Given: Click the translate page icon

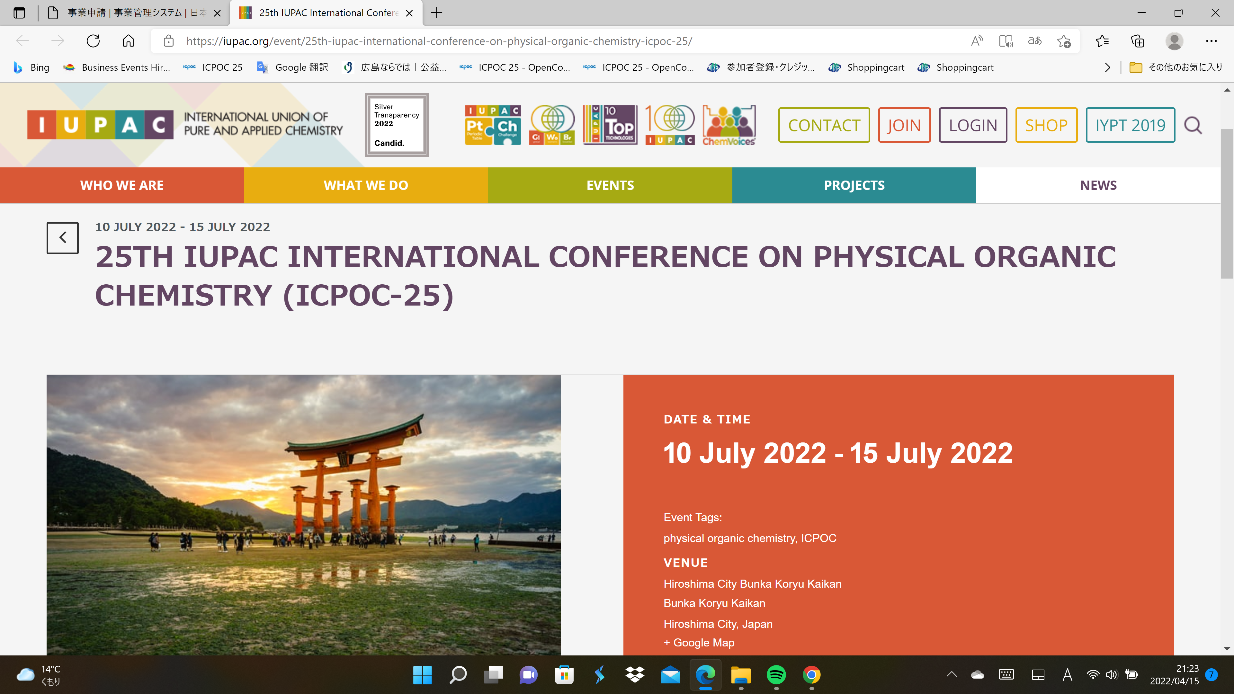Looking at the screenshot, I should [1035, 41].
